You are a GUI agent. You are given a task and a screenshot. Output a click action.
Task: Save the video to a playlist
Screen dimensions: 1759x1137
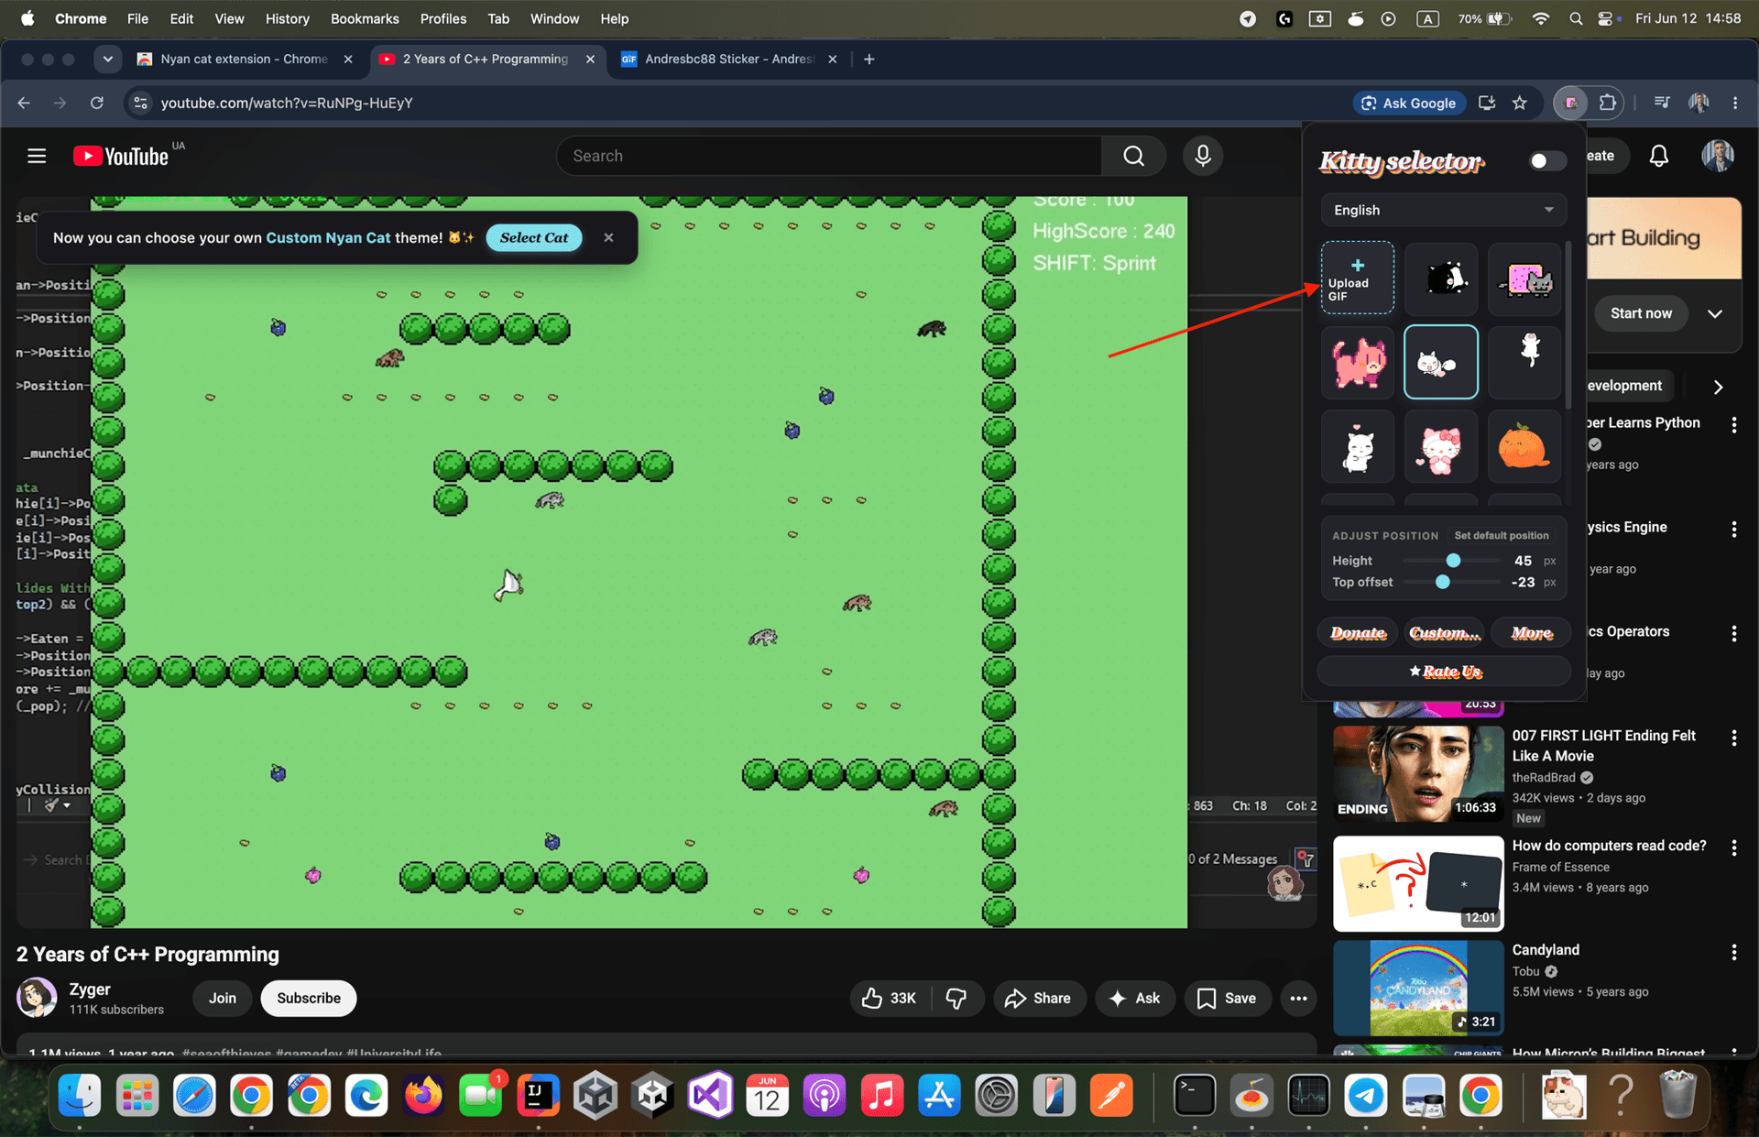pyautogui.click(x=1227, y=998)
